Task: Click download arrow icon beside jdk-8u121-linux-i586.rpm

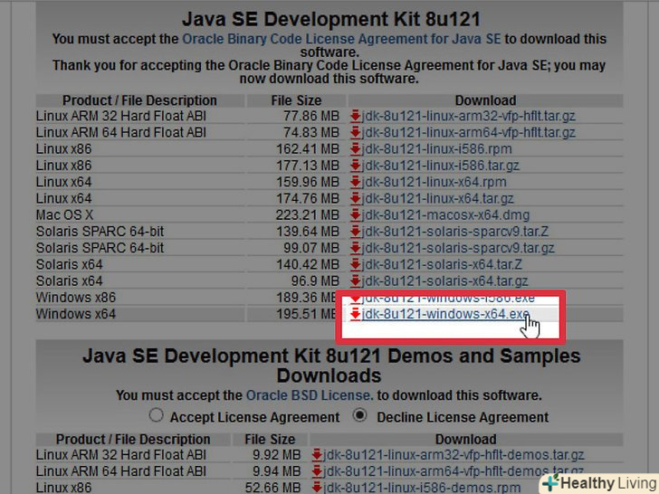Action: pos(356,148)
